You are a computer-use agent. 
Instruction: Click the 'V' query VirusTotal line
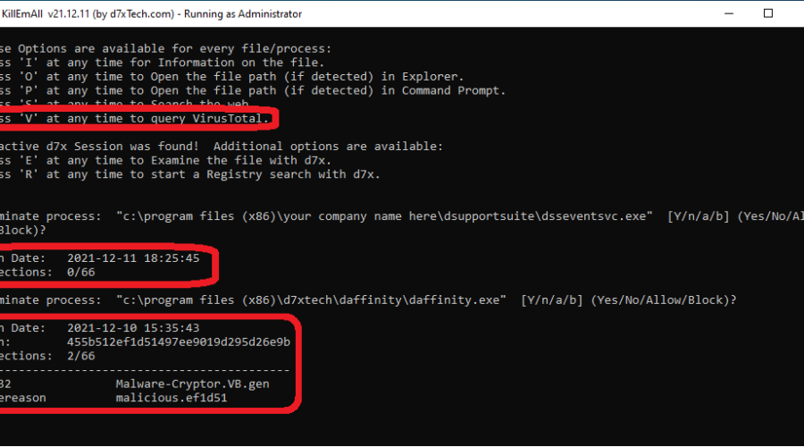pos(134,119)
